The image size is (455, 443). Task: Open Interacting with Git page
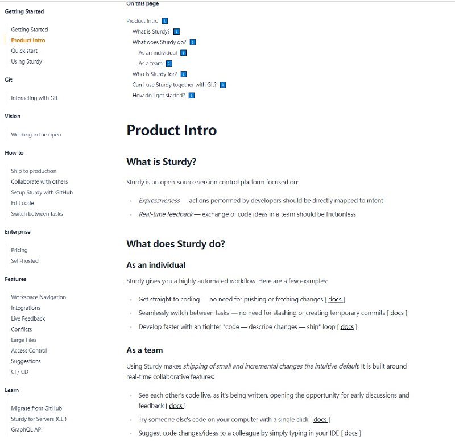(x=34, y=98)
